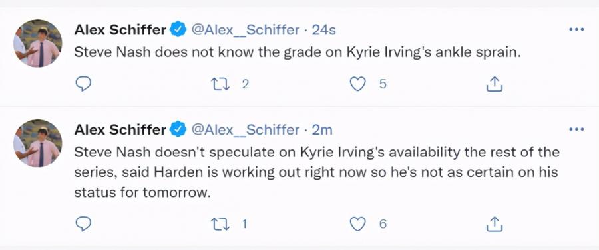Open the 2m timestamp link

pos(322,130)
